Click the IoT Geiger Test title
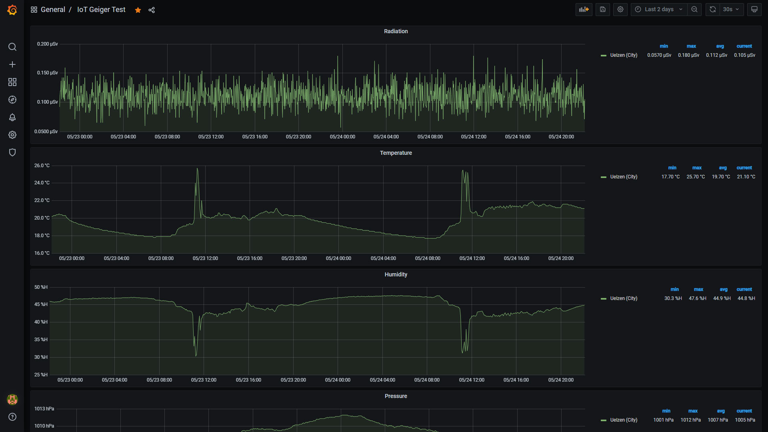 101,10
